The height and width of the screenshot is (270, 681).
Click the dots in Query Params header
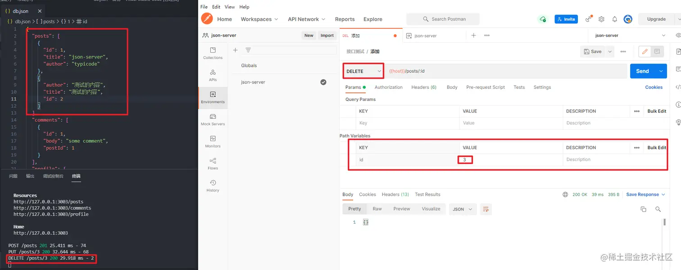point(637,111)
